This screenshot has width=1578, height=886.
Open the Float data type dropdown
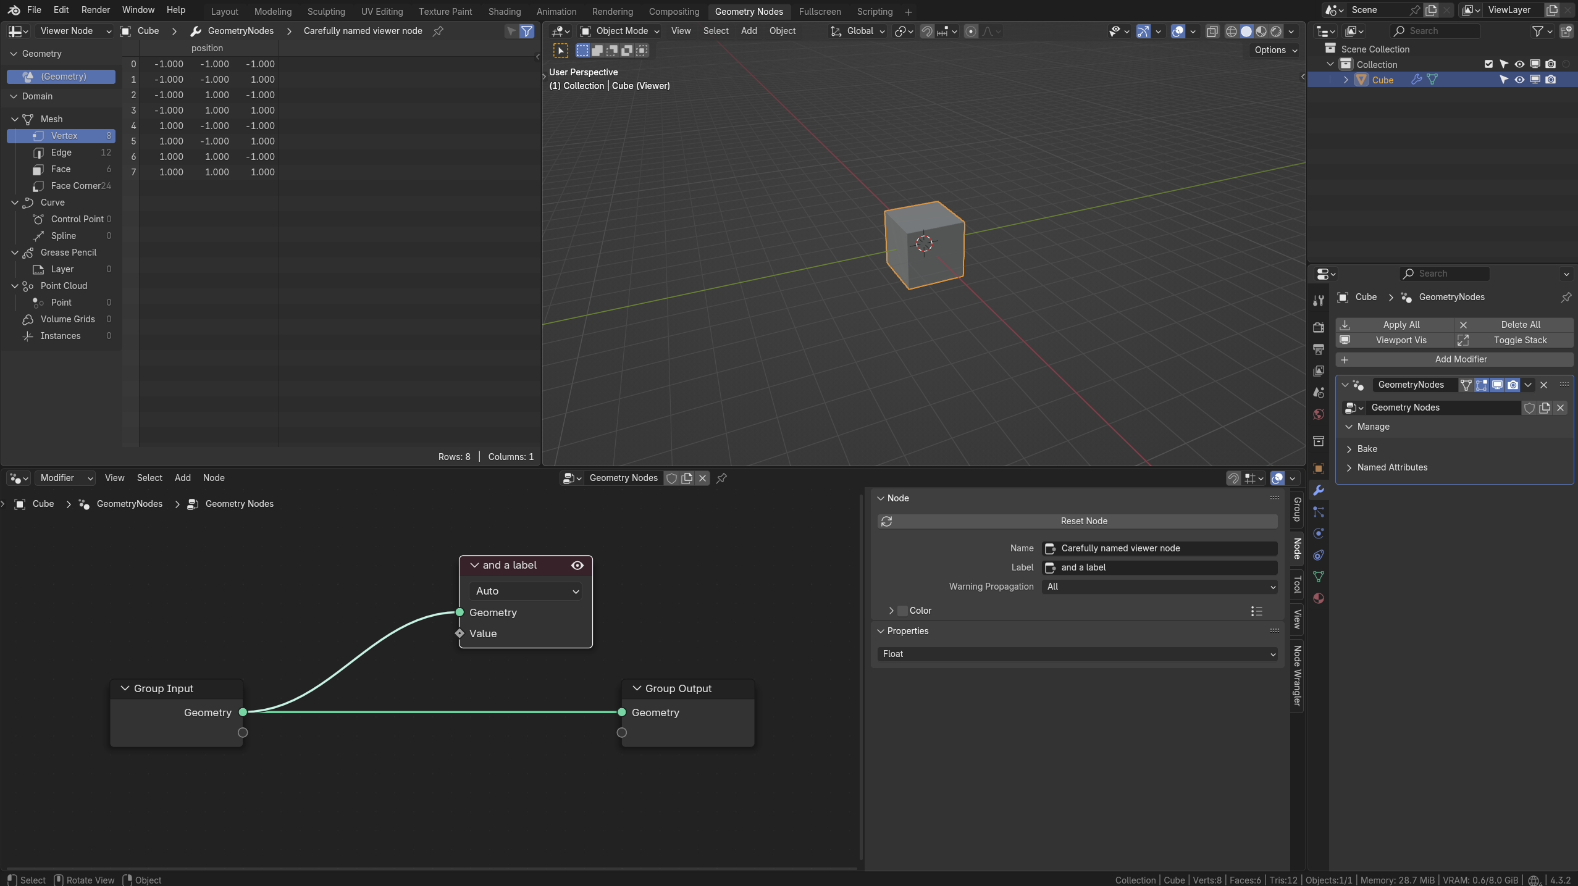click(x=1077, y=654)
